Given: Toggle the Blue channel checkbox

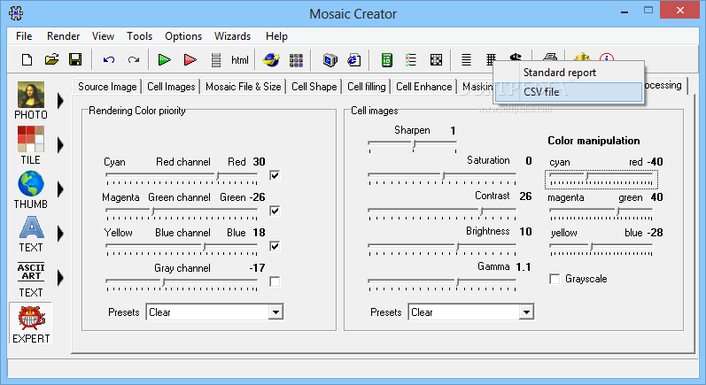Looking at the screenshot, I should [x=275, y=246].
